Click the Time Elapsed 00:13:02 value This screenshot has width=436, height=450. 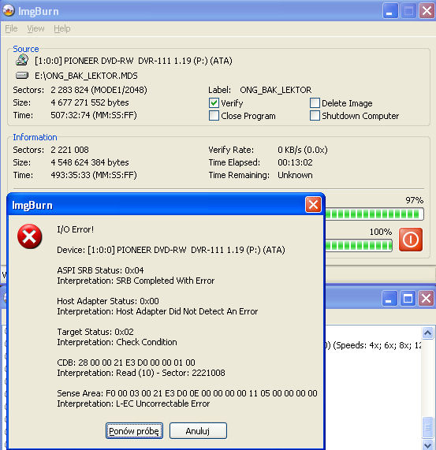[x=295, y=162]
